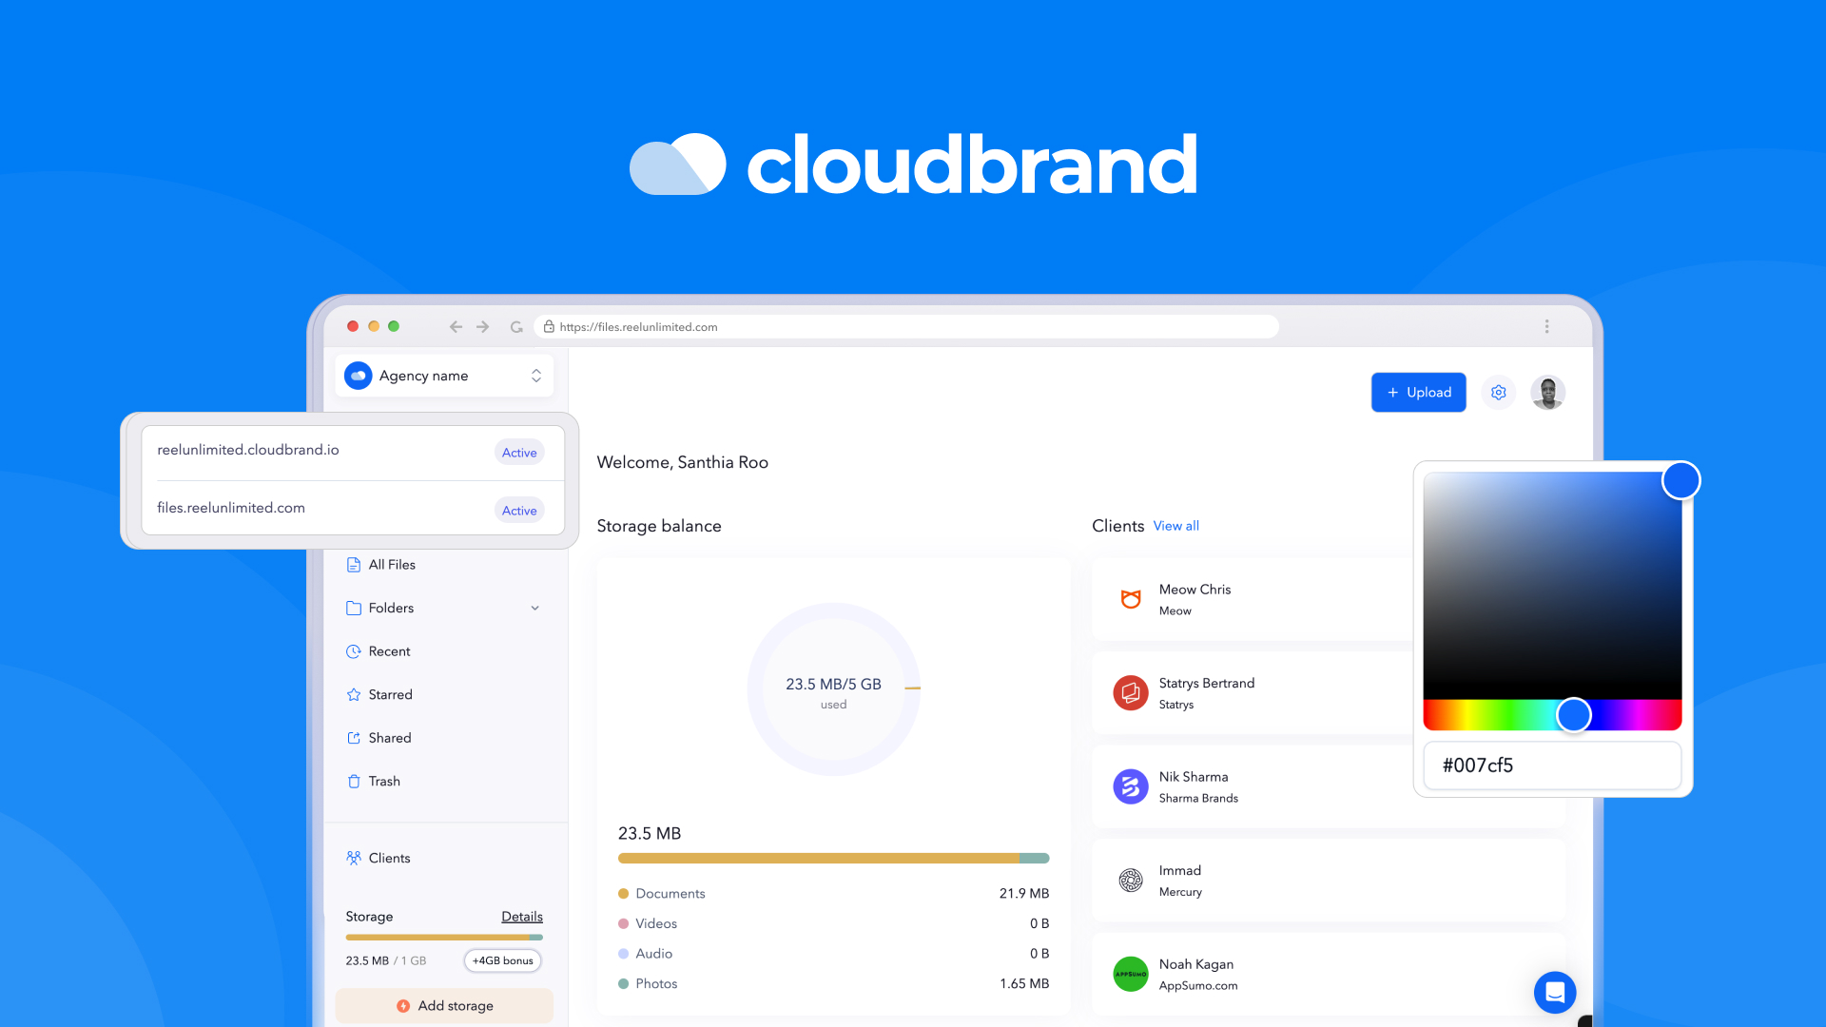
Task: Click the Recent sidebar icon
Action: (355, 650)
